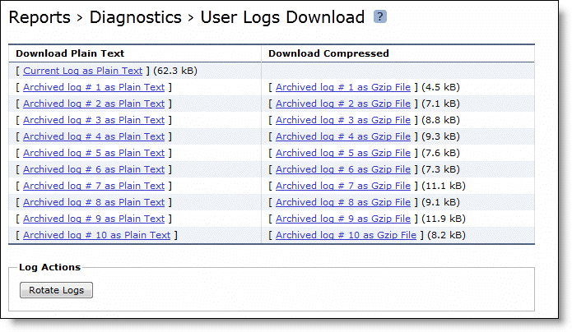The height and width of the screenshot is (332, 572).
Task: Download Current Log as Plain Text
Action: [83, 71]
